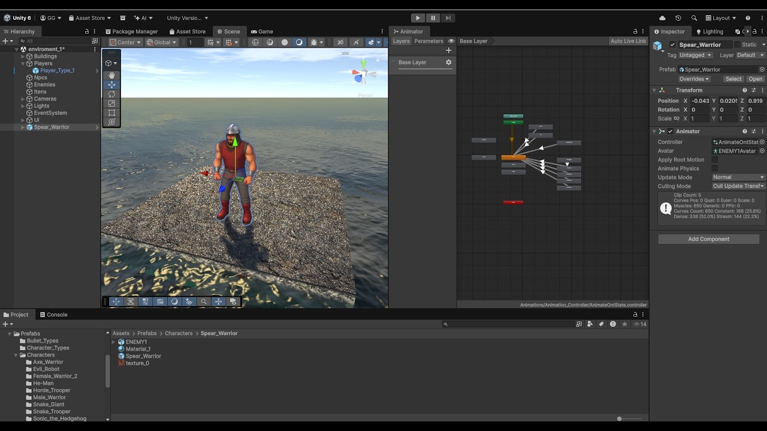The width and height of the screenshot is (767, 431).
Task: Click the Step frame button
Action: 448,18
